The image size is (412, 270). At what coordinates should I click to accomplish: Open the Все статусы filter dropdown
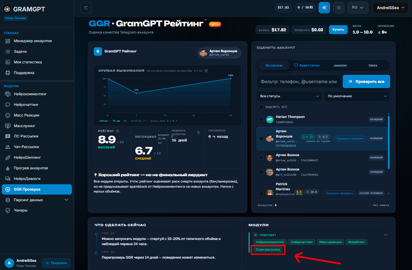[289, 96]
